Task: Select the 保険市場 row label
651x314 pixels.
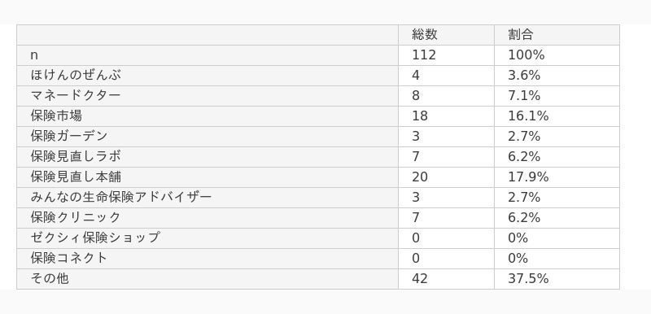Action: (x=56, y=116)
